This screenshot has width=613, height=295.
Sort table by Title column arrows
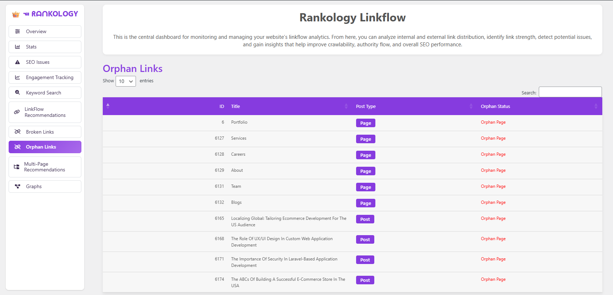(x=346, y=106)
